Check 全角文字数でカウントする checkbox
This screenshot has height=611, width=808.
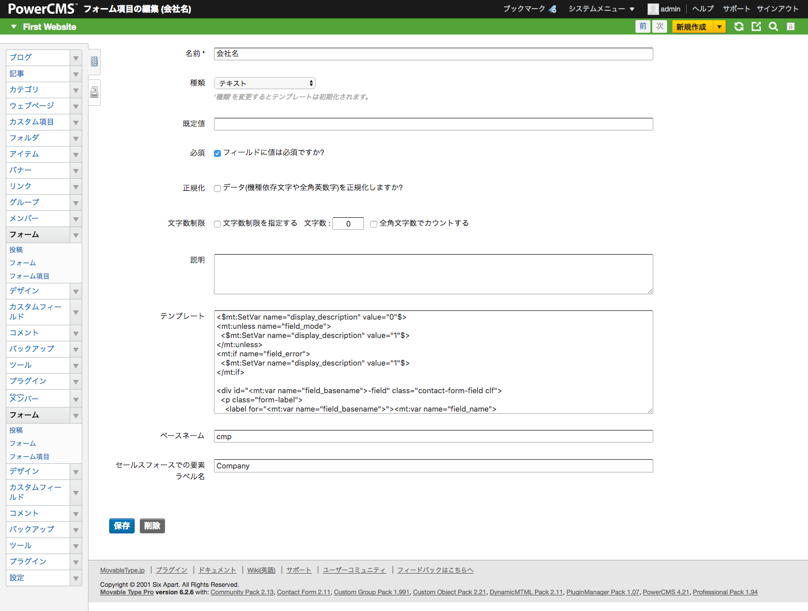[374, 224]
